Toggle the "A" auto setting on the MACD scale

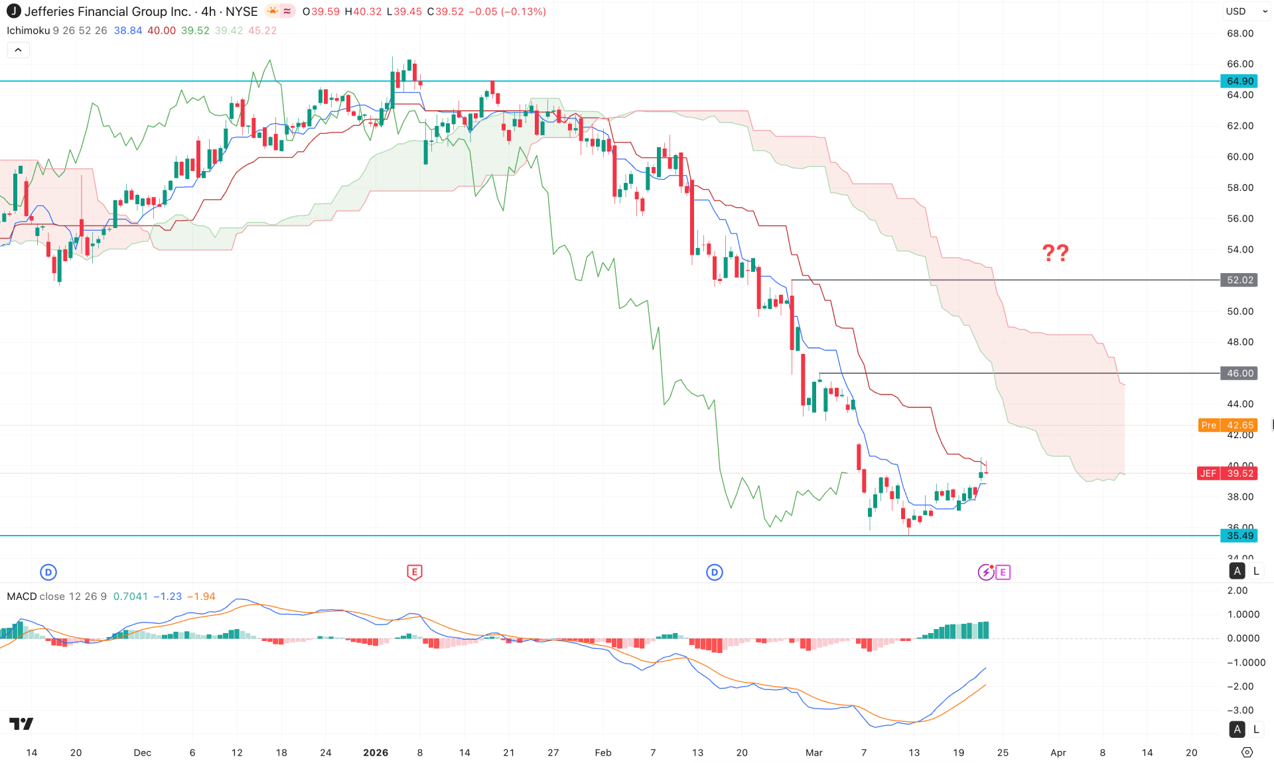[x=1237, y=729]
